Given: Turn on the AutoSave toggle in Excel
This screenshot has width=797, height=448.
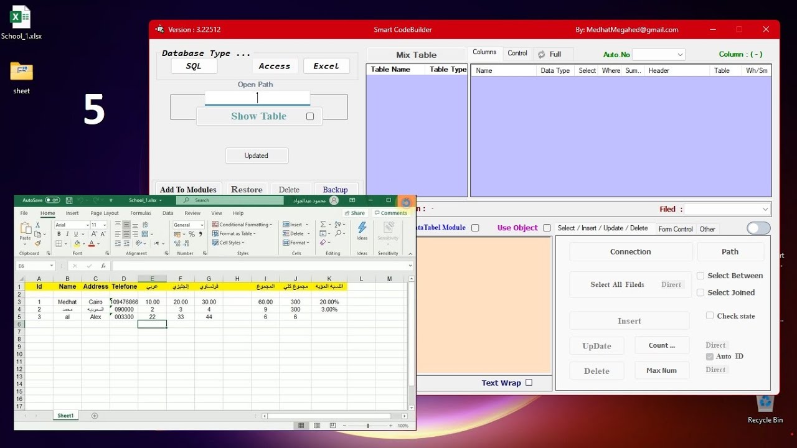Looking at the screenshot, I should [52, 200].
